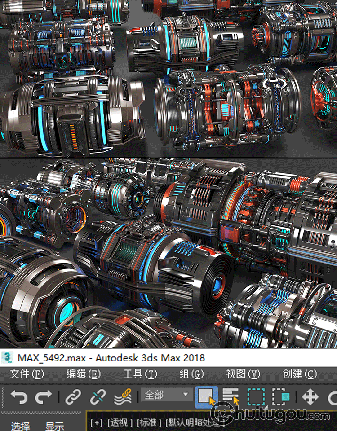Click the [+] viewport label
Screen dimensions: 337x431
point(96,422)
